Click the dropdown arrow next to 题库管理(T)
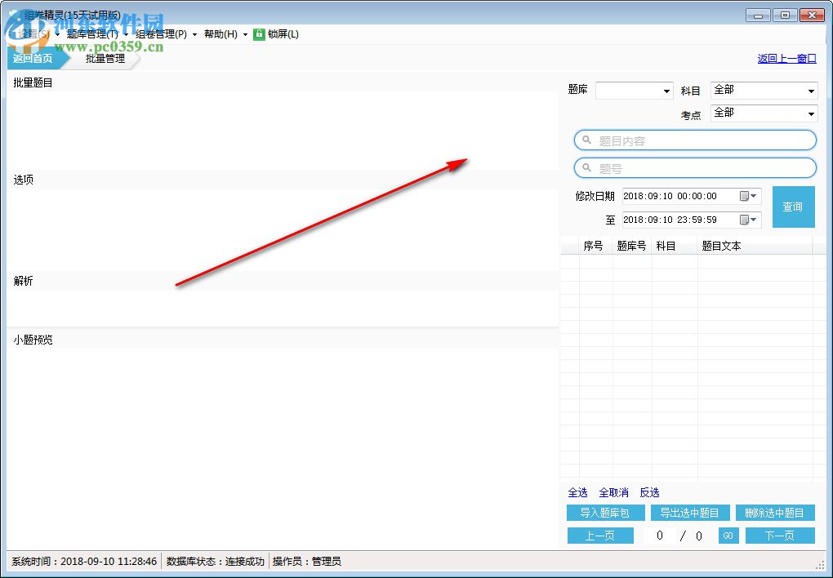 tap(126, 34)
